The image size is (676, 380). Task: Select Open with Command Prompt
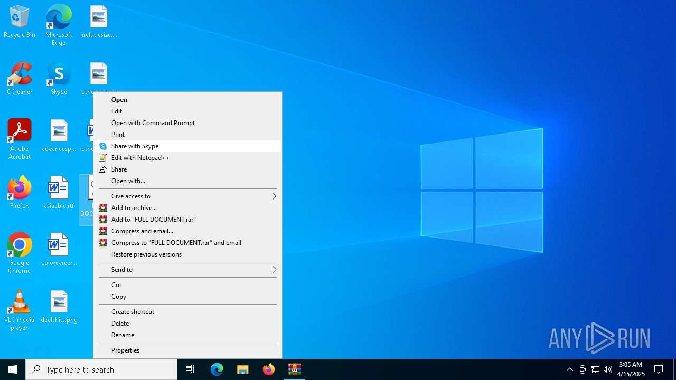click(x=187, y=123)
